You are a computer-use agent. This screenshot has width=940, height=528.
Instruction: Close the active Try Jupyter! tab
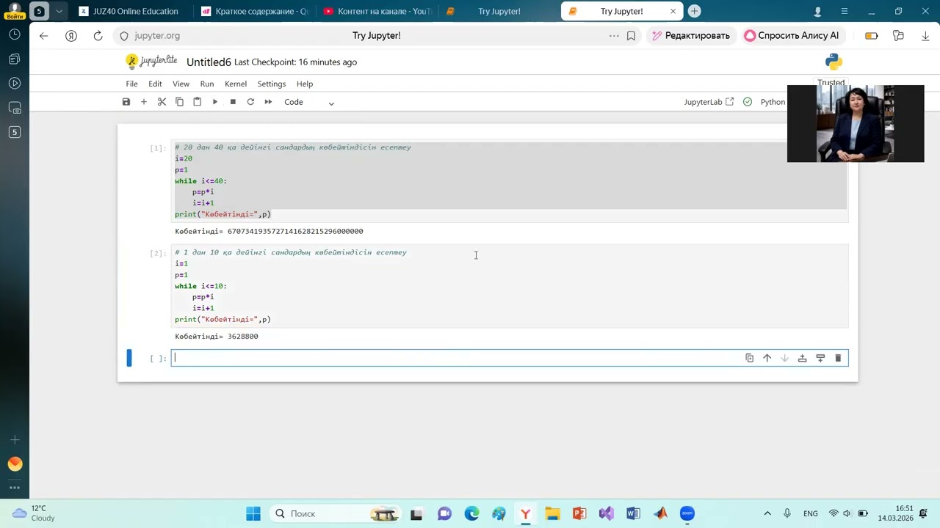[673, 12]
